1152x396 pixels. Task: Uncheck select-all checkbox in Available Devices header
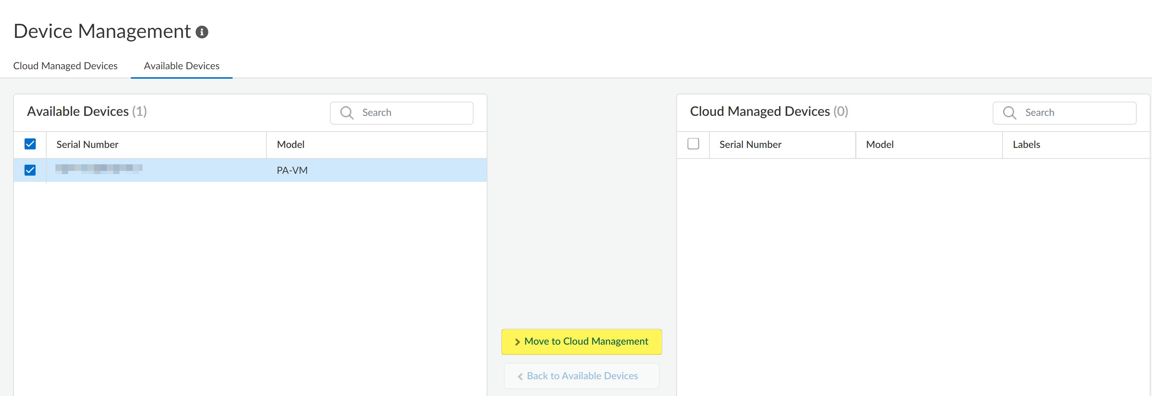pos(30,144)
